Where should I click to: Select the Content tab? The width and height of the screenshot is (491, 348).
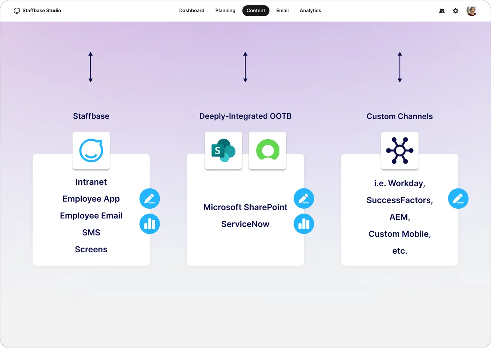[x=256, y=11]
